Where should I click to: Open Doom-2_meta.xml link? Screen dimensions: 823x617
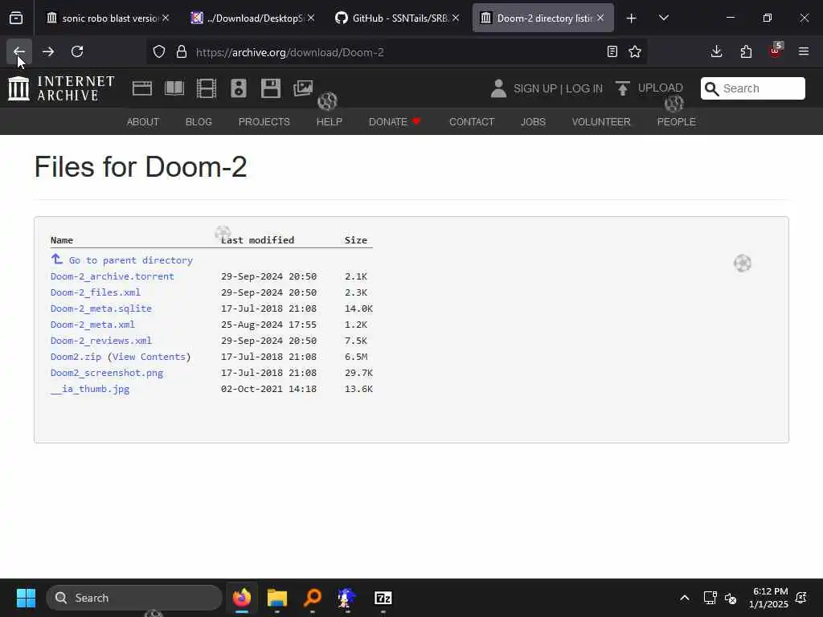point(93,325)
